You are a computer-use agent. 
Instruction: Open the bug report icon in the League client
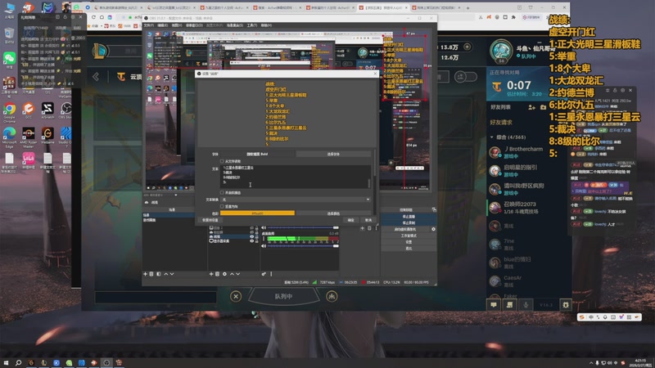click(x=566, y=305)
